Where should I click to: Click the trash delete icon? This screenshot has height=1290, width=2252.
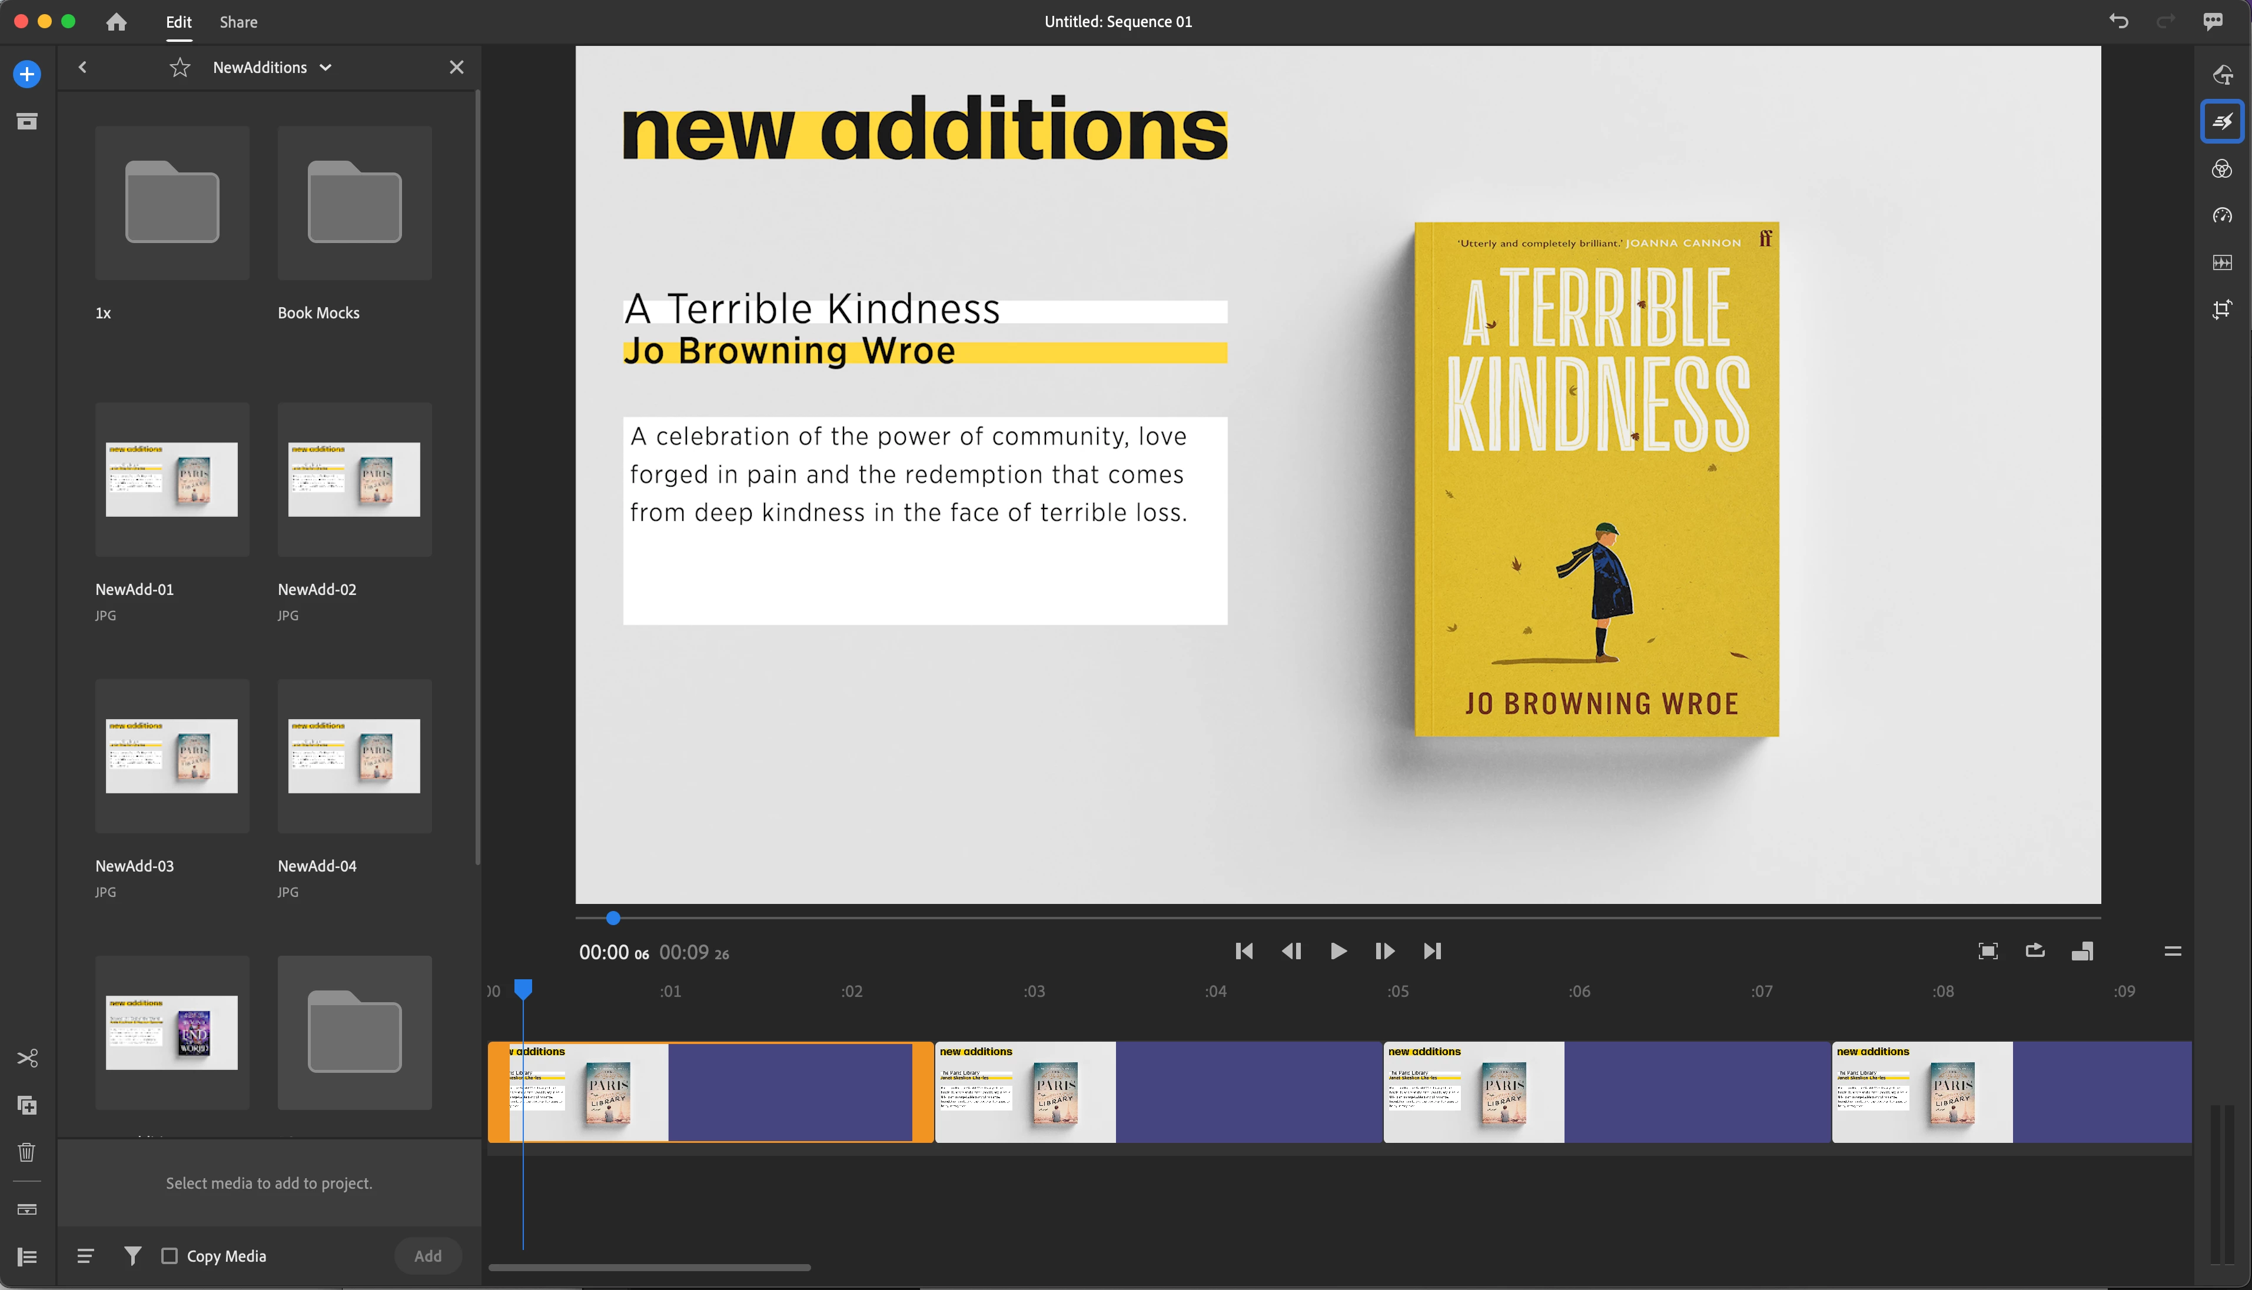[x=26, y=1152]
